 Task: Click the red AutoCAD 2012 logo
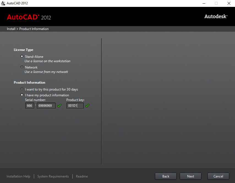[x=29, y=17]
